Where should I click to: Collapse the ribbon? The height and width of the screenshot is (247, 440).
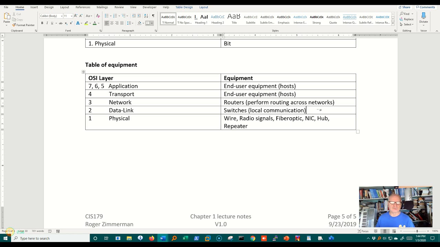[437, 31]
